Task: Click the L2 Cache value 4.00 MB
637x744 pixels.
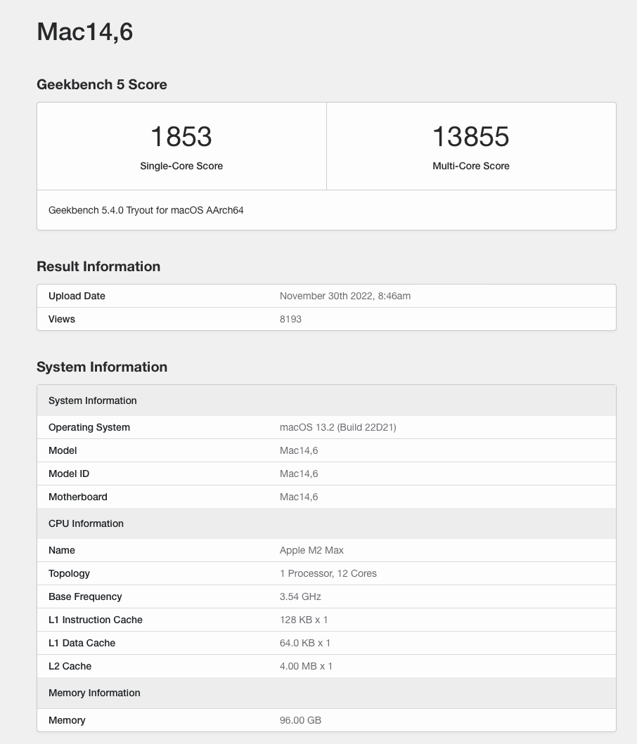Action: point(306,666)
